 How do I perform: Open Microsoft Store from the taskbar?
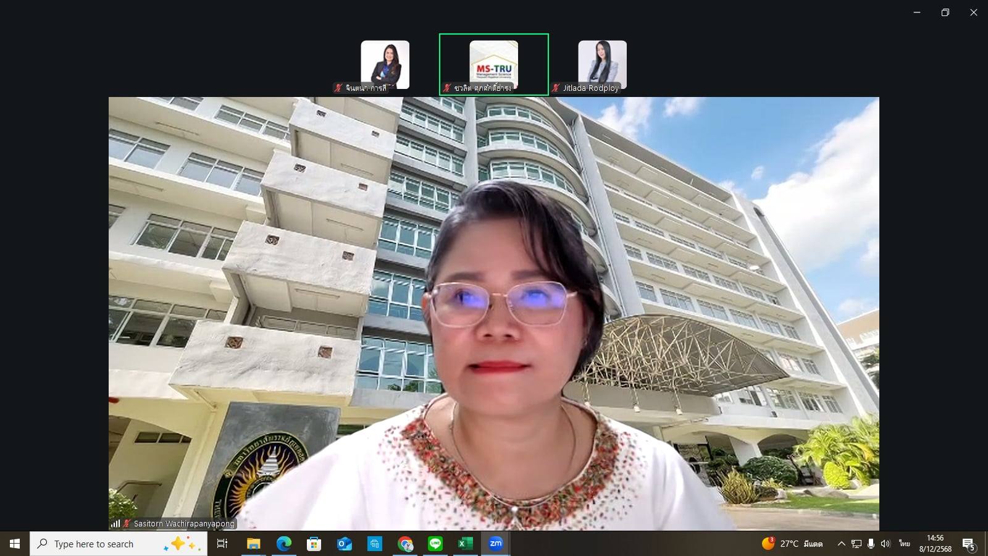point(314,544)
